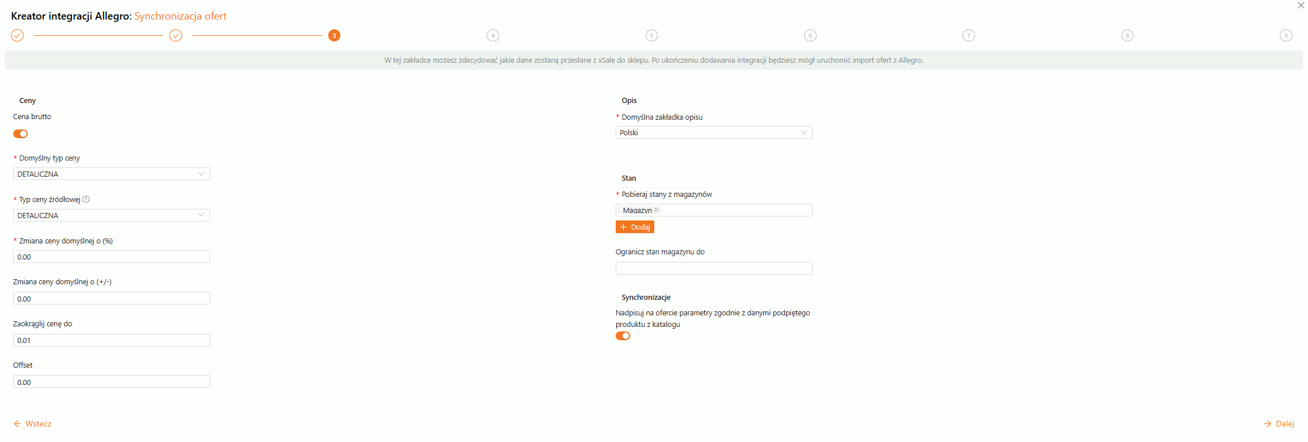This screenshot has height=442, width=1308.
Task: Open the Domyślna zakładka opisu dropdown
Action: [714, 132]
